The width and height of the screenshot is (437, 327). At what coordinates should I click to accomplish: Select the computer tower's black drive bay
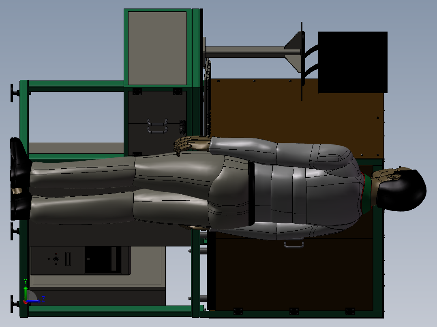click(x=103, y=260)
